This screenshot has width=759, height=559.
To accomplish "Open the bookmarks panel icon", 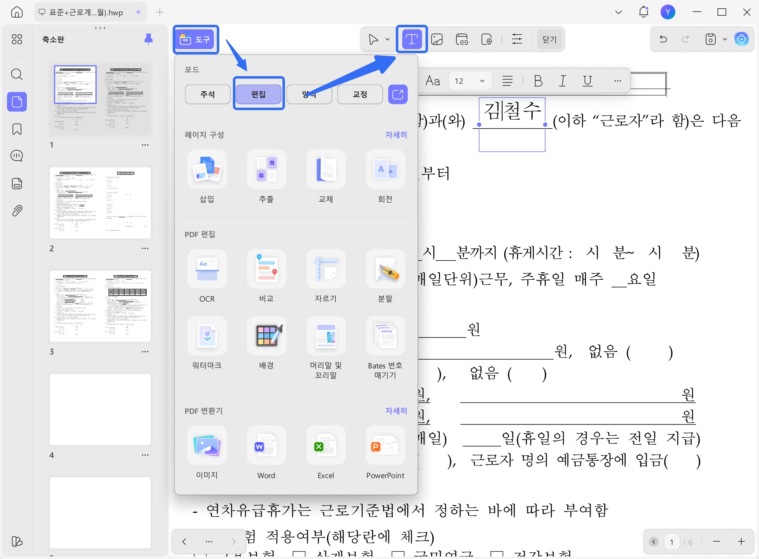I will click(17, 129).
